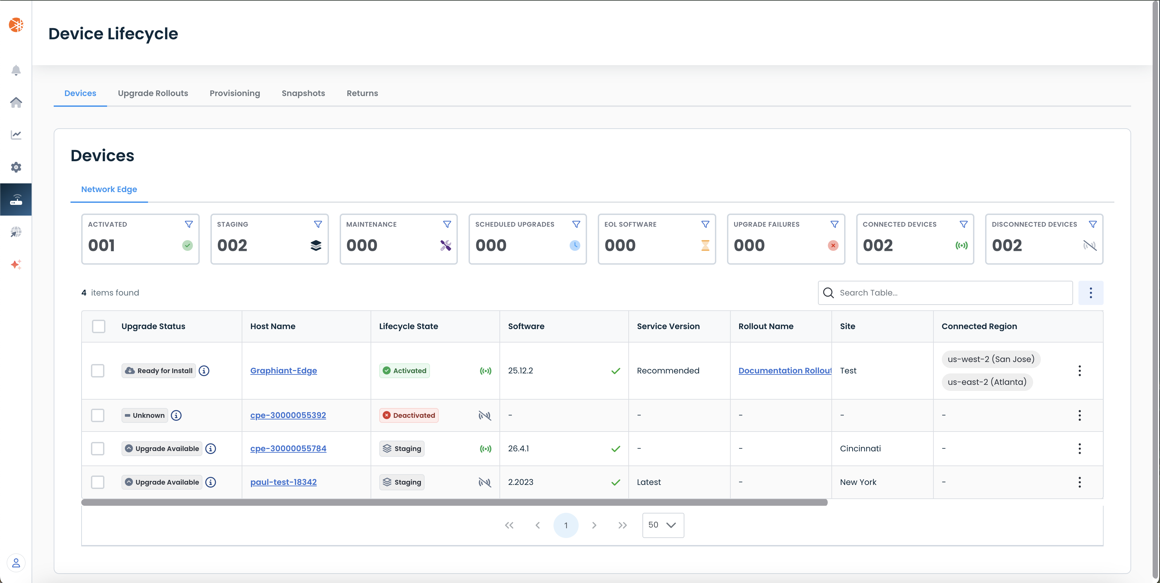
Task: Show info icon in cpe-30000055784 row
Action: 211,449
